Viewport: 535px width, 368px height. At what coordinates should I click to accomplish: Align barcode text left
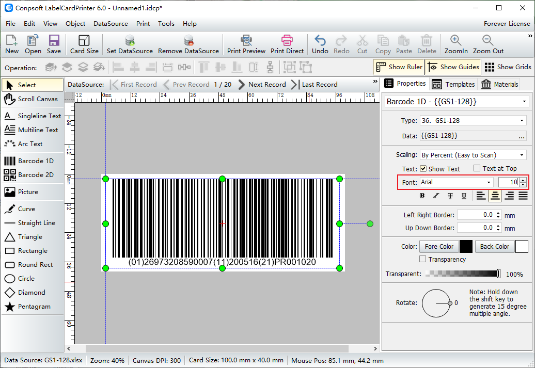coord(481,196)
